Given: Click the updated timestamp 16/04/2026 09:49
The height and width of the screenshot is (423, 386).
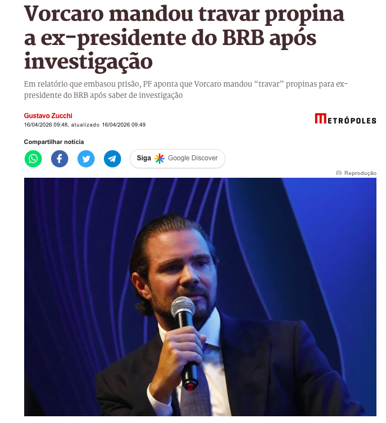Looking at the screenshot, I should [x=124, y=125].
